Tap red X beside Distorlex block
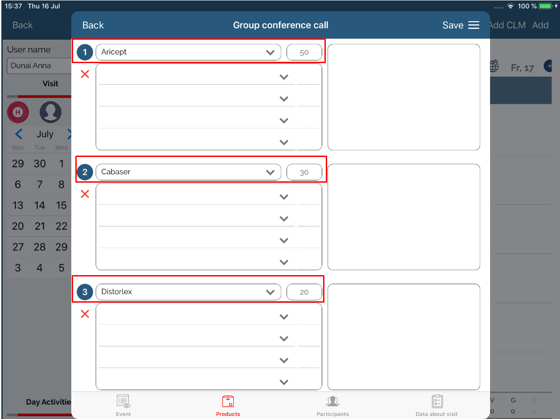The height and width of the screenshot is (419, 560). click(85, 314)
